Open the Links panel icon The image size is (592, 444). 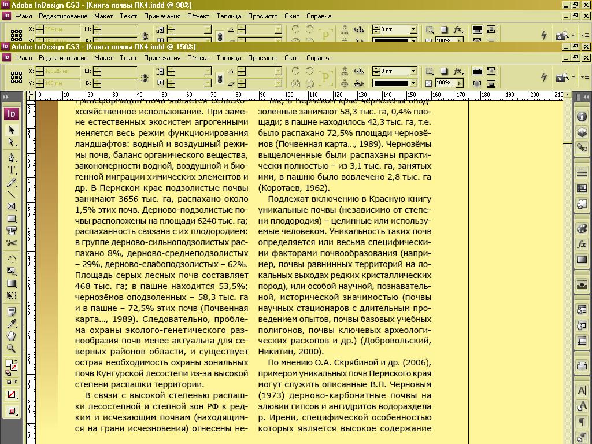(x=582, y=147)
